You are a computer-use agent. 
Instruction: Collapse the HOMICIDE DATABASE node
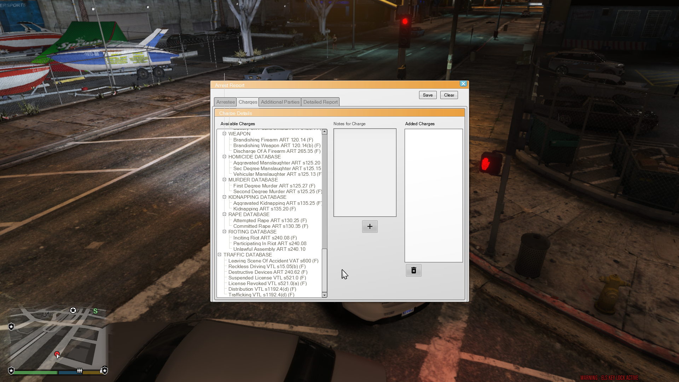(224, 157)
